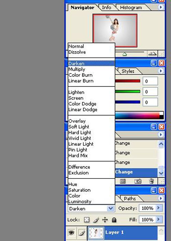Image resolution: width=171 pixels, height=241 pixels.
Task: Click the camera snapshot icon in History panel
Action: coord(138,181)
